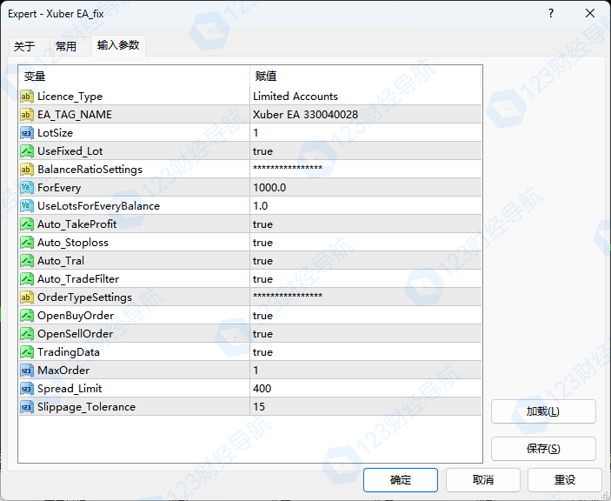
Task: Select the BalanceRatioSettings asterisks value
Action: 288,169
